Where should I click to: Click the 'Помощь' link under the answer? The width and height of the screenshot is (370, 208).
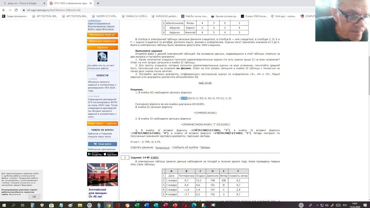205,147
